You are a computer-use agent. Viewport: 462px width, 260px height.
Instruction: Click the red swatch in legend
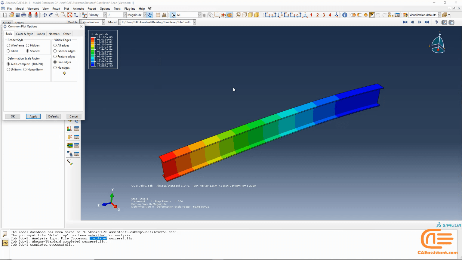pos(93,38)
